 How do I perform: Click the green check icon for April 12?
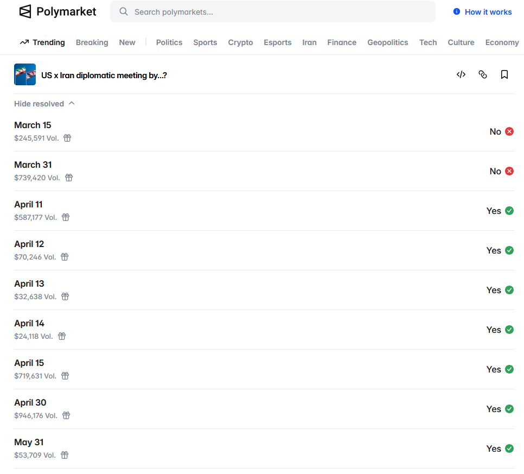click(509, 250)
